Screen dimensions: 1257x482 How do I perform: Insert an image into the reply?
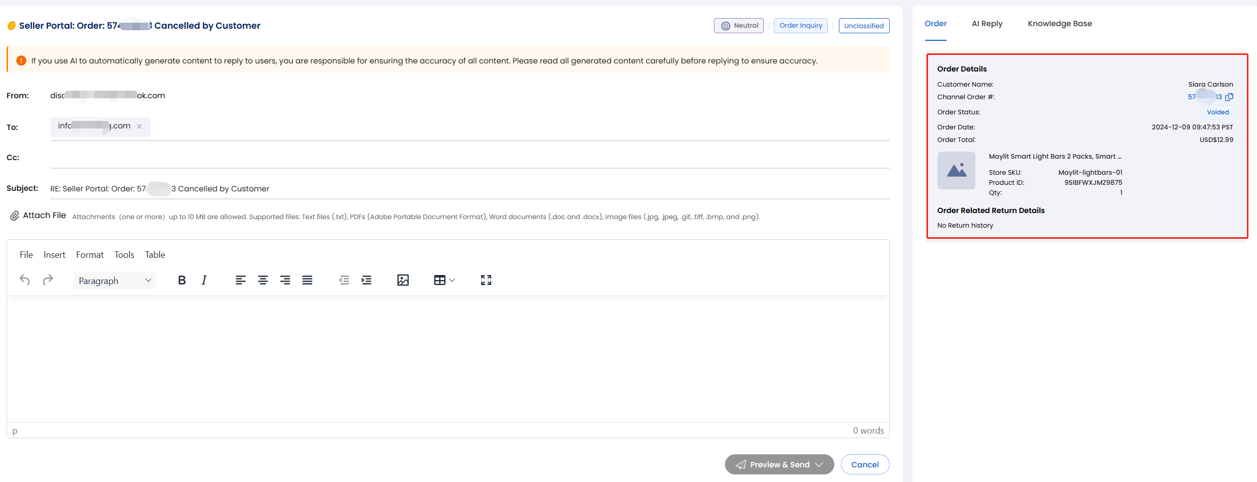pyautogui.click(x=403, y=280)
